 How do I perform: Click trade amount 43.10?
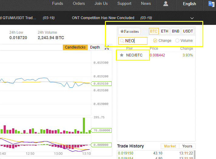(x=158, y=153)
